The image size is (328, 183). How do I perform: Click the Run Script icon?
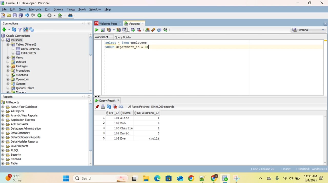point(102,30)
